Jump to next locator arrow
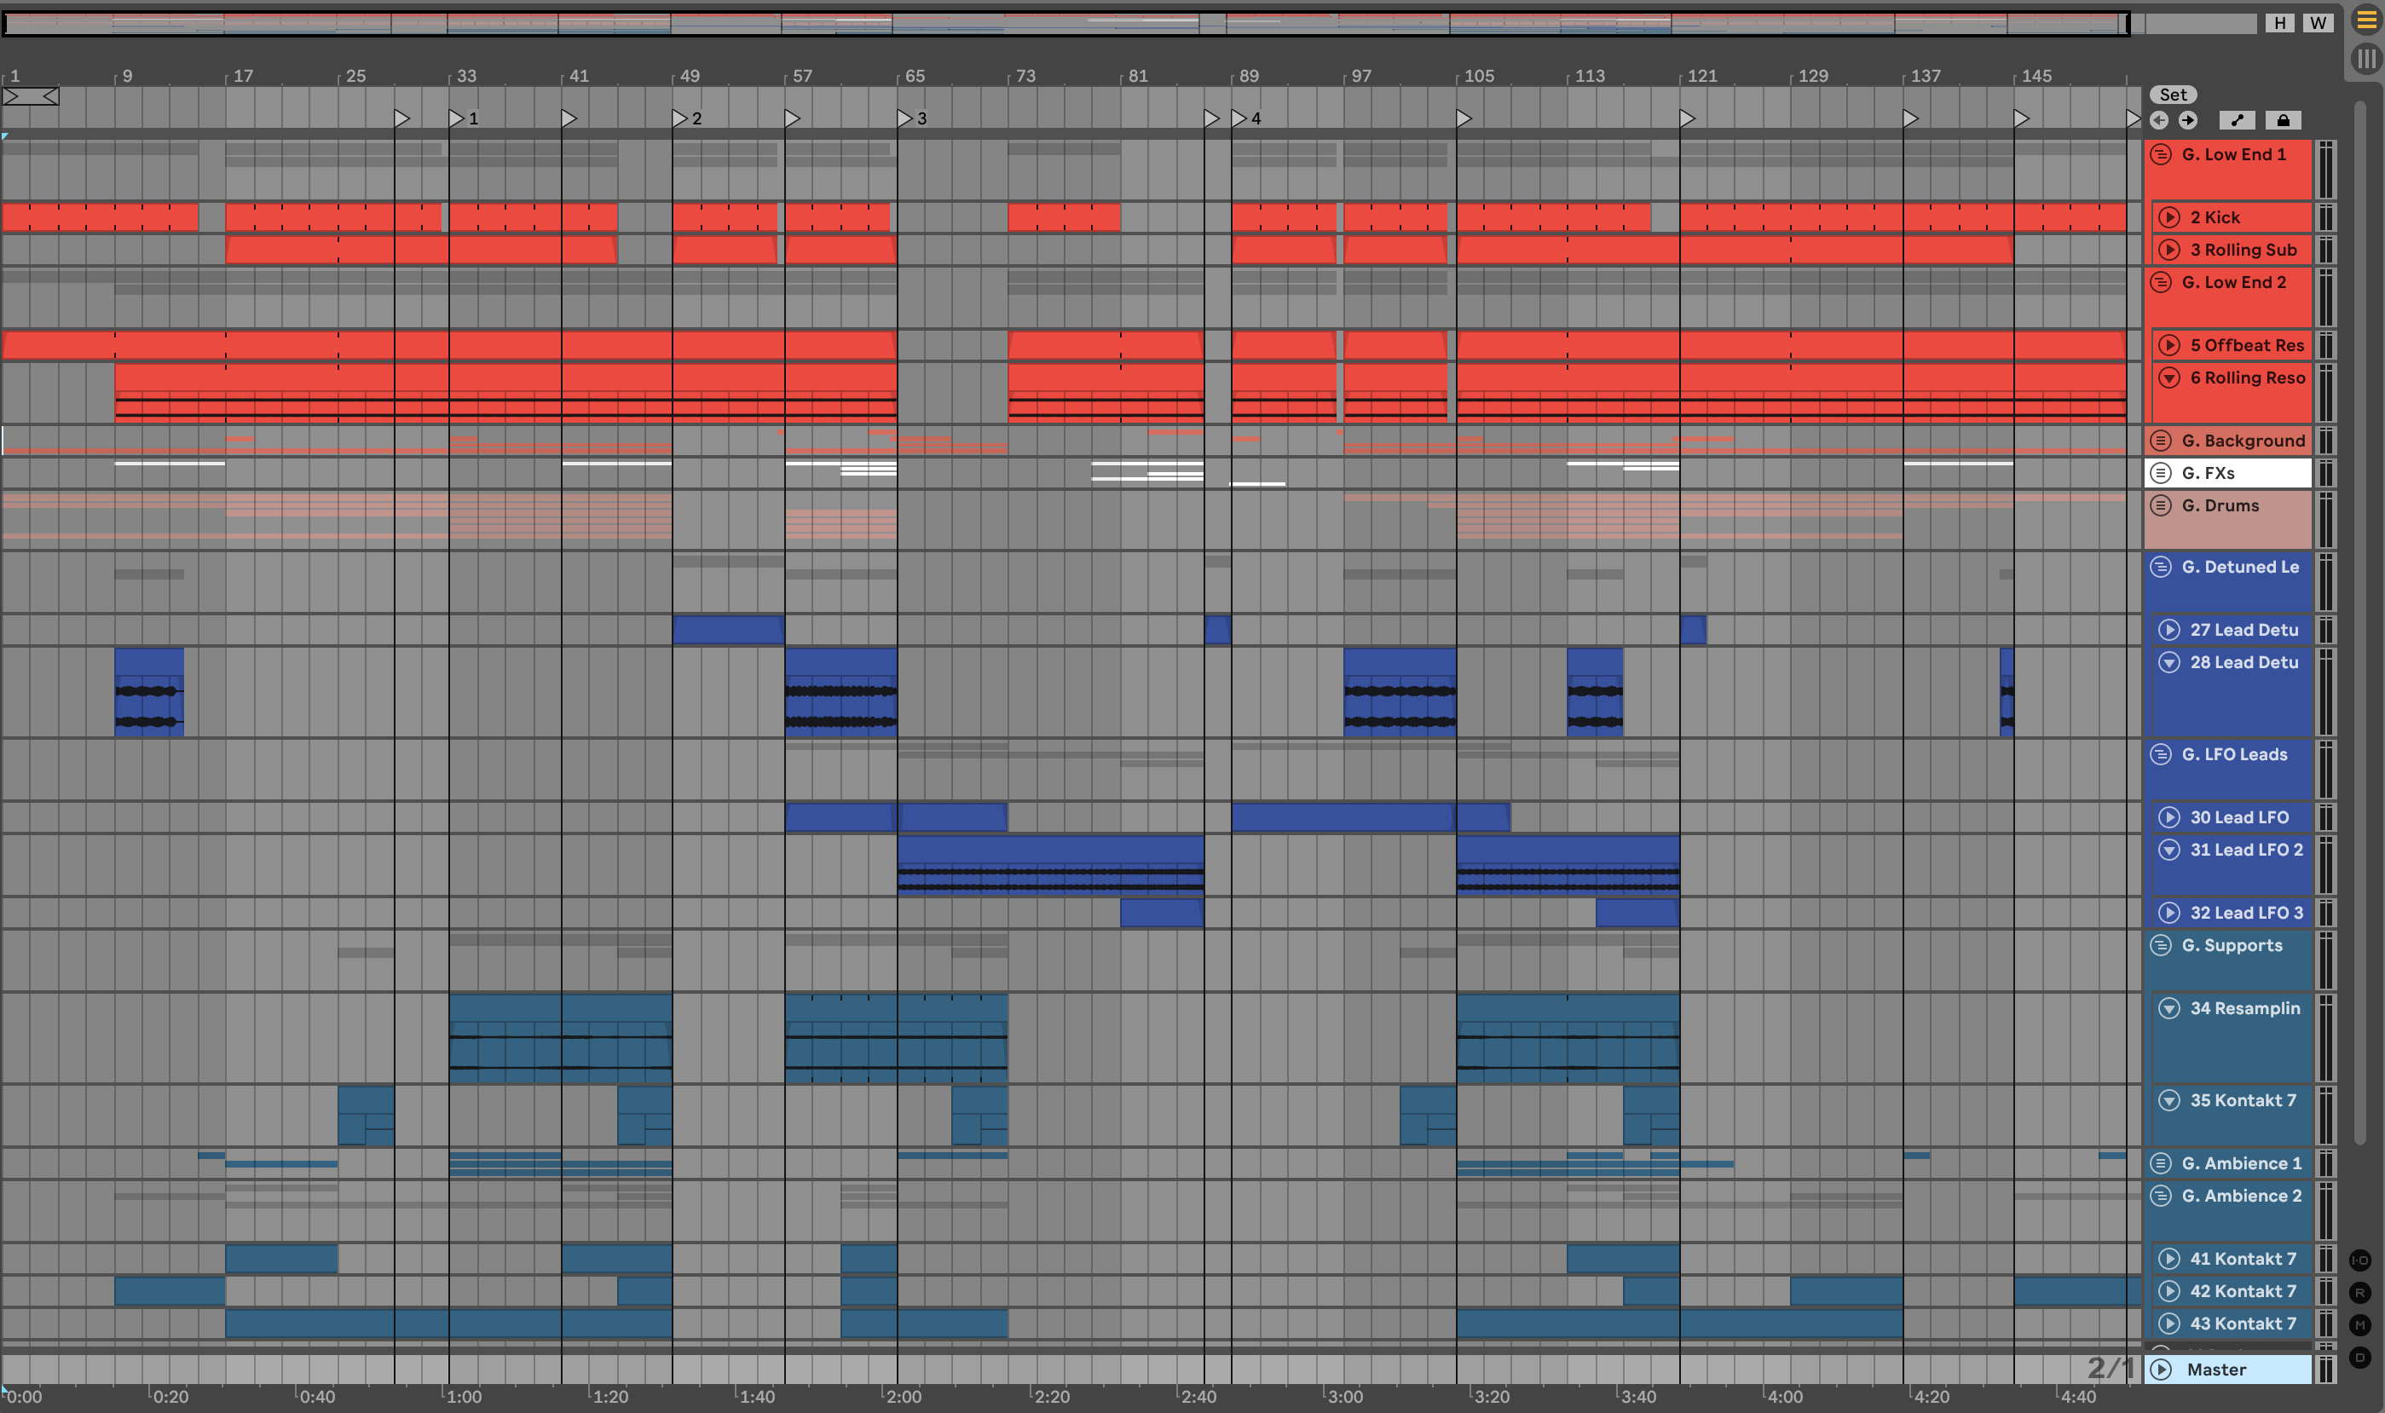Screen dimensions: 2385x1413 point(2188,120)
